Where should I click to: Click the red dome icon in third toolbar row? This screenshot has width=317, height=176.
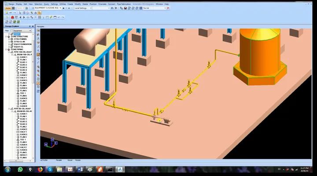point(12,17)
